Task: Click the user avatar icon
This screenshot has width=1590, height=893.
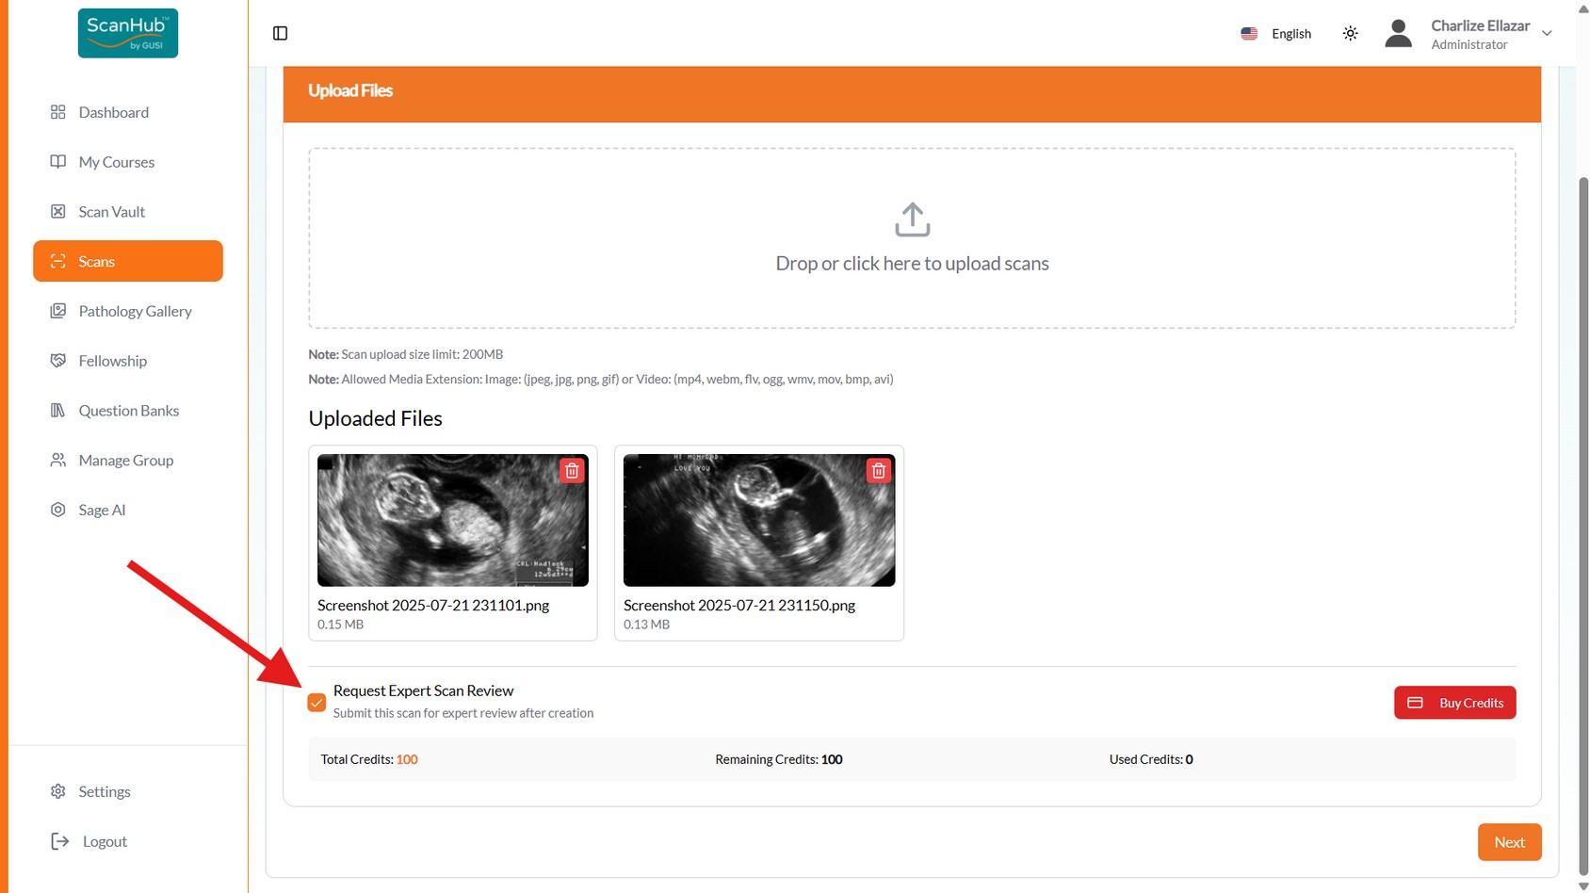Action: [1398, 33]
